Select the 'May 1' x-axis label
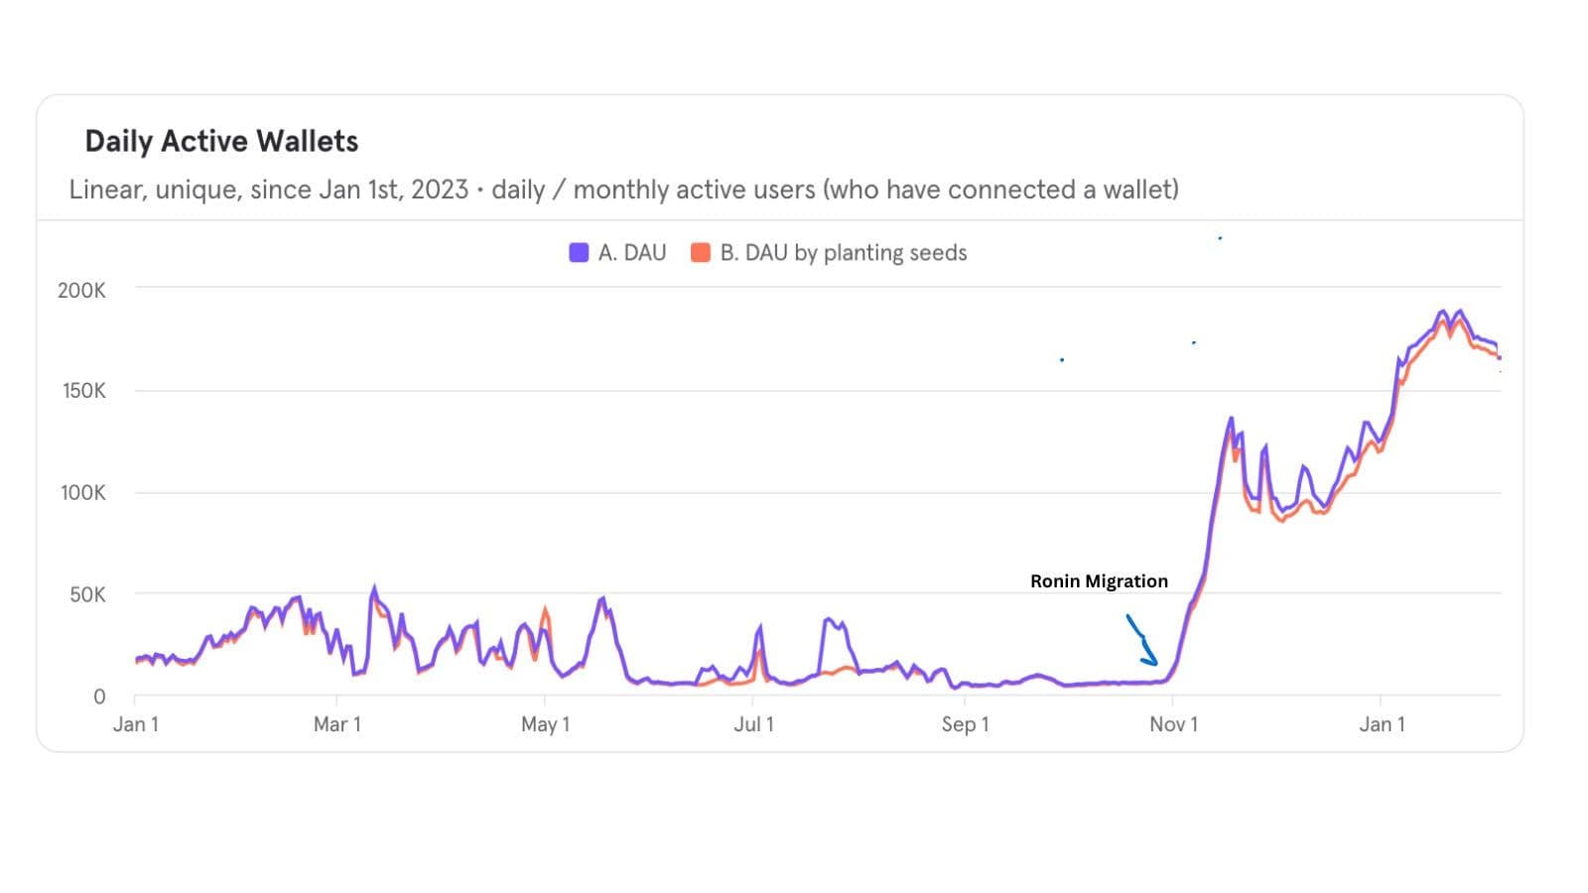Viewport: 1588px width, 893px height. [546, 724]
